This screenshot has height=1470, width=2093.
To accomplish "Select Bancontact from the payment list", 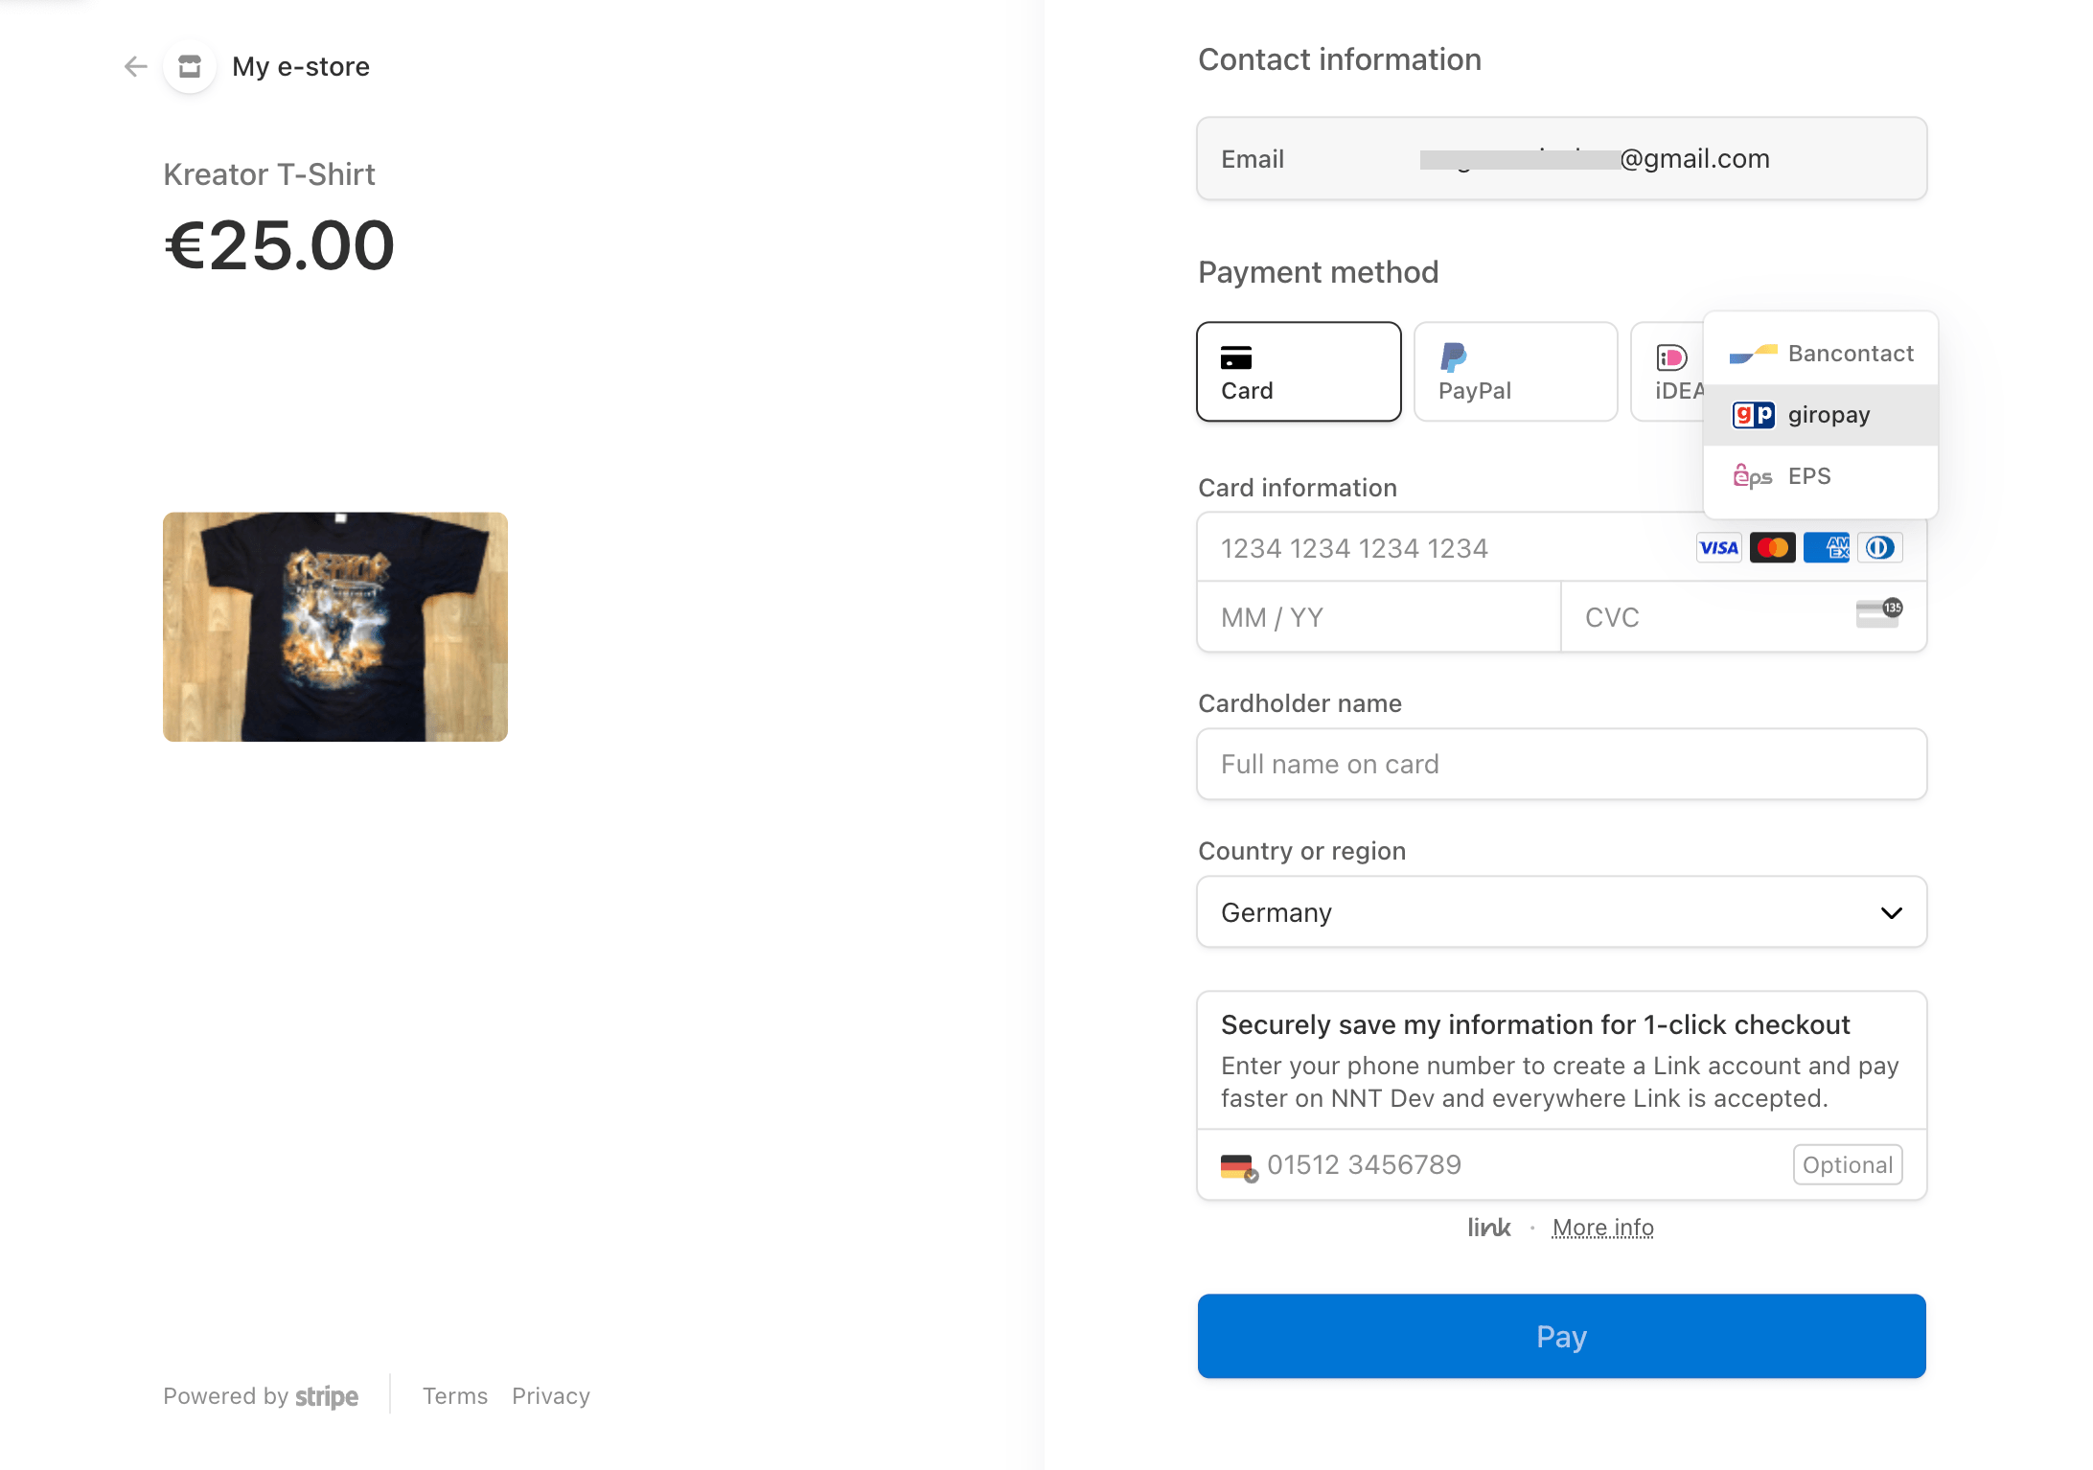I will (x=1819, y=353).
